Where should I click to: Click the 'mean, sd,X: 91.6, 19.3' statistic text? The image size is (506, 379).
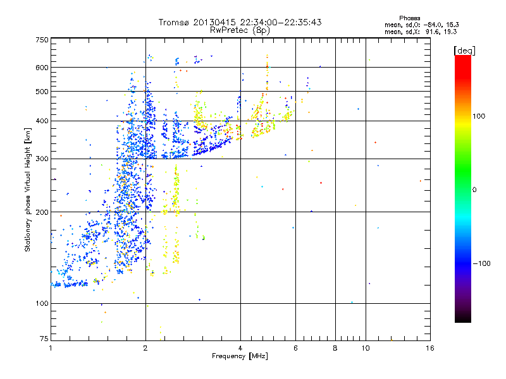421,32
